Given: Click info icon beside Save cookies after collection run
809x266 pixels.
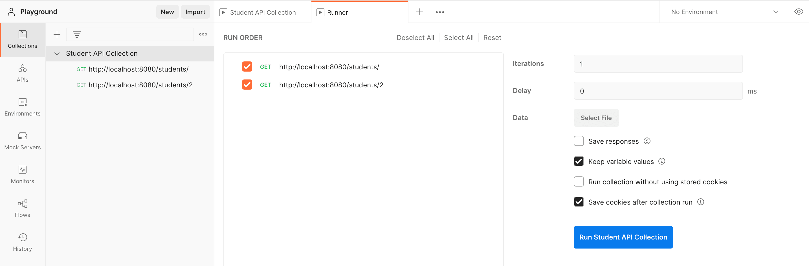Looking at the screenshot, I should click(701, 202).
